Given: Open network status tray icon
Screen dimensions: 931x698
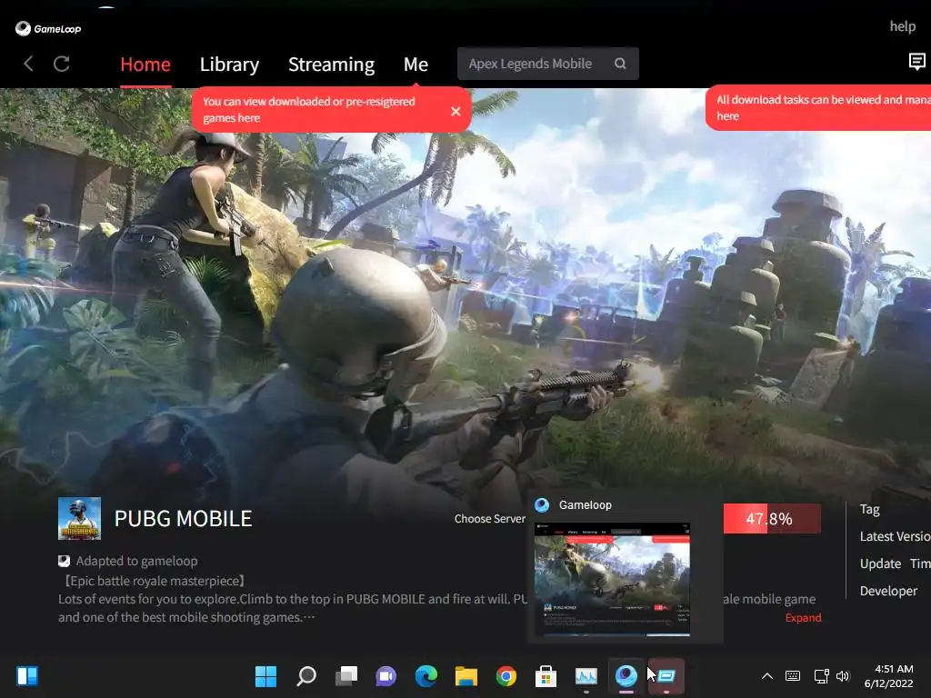Looking at the screenshot, I should 821,676.
